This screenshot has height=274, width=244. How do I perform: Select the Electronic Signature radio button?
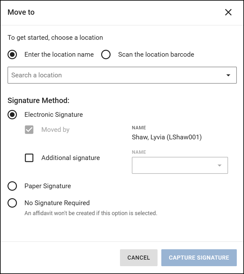tap(12, 115)
